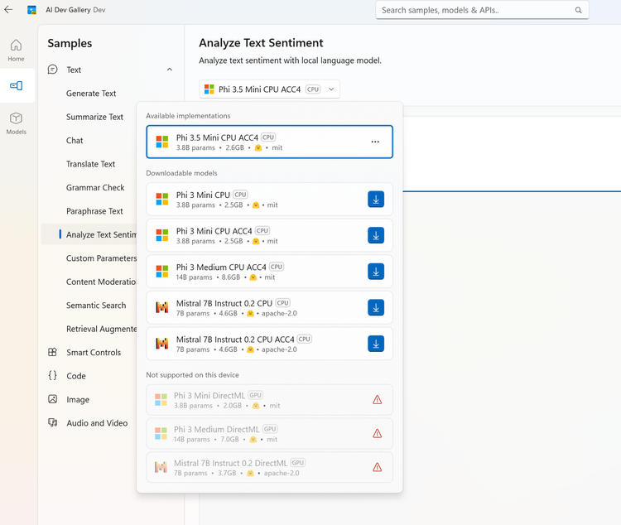Open the Summarize Text sample
This screenshot has width=621, height=525.
click(94, 117)
